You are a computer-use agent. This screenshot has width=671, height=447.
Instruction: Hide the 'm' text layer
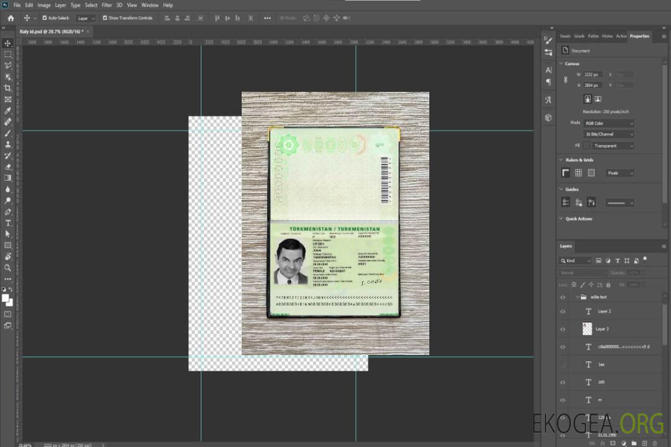pos(563,400)
